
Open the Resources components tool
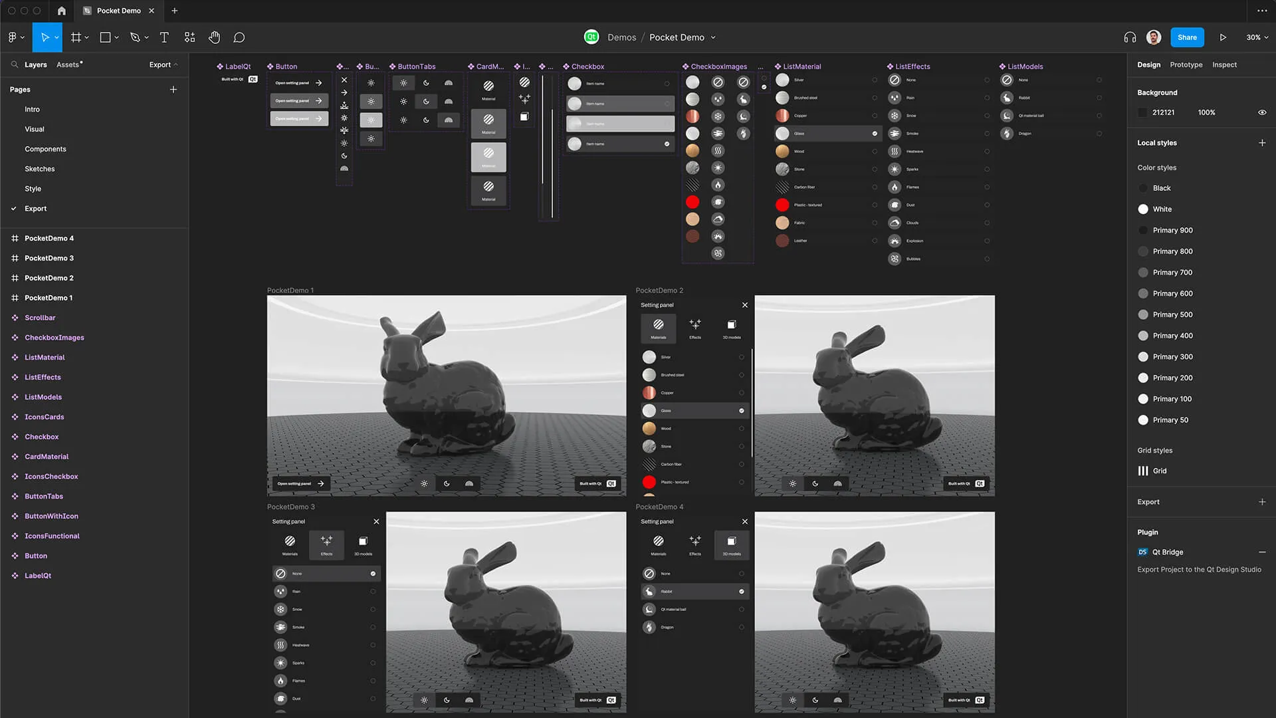[189, 37]
